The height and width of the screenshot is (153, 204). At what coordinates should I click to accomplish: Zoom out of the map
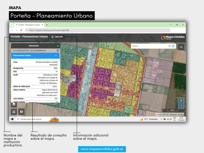(x=181, y=105)
